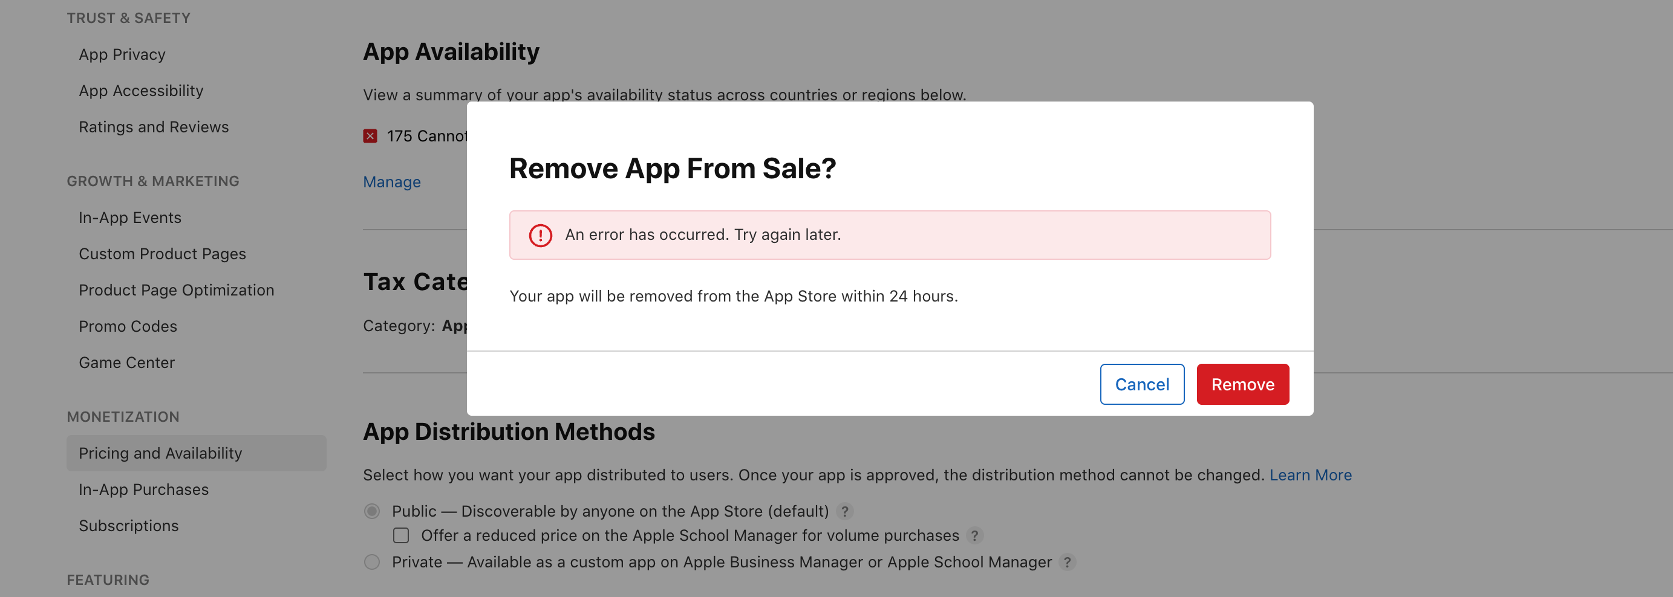Click the red X availability status icon
The image size is (1673, 597).
370,137
